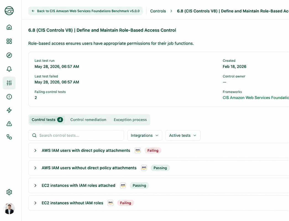289x221 pixels.
Task: Click the role-based access description text
Action: 111,43
